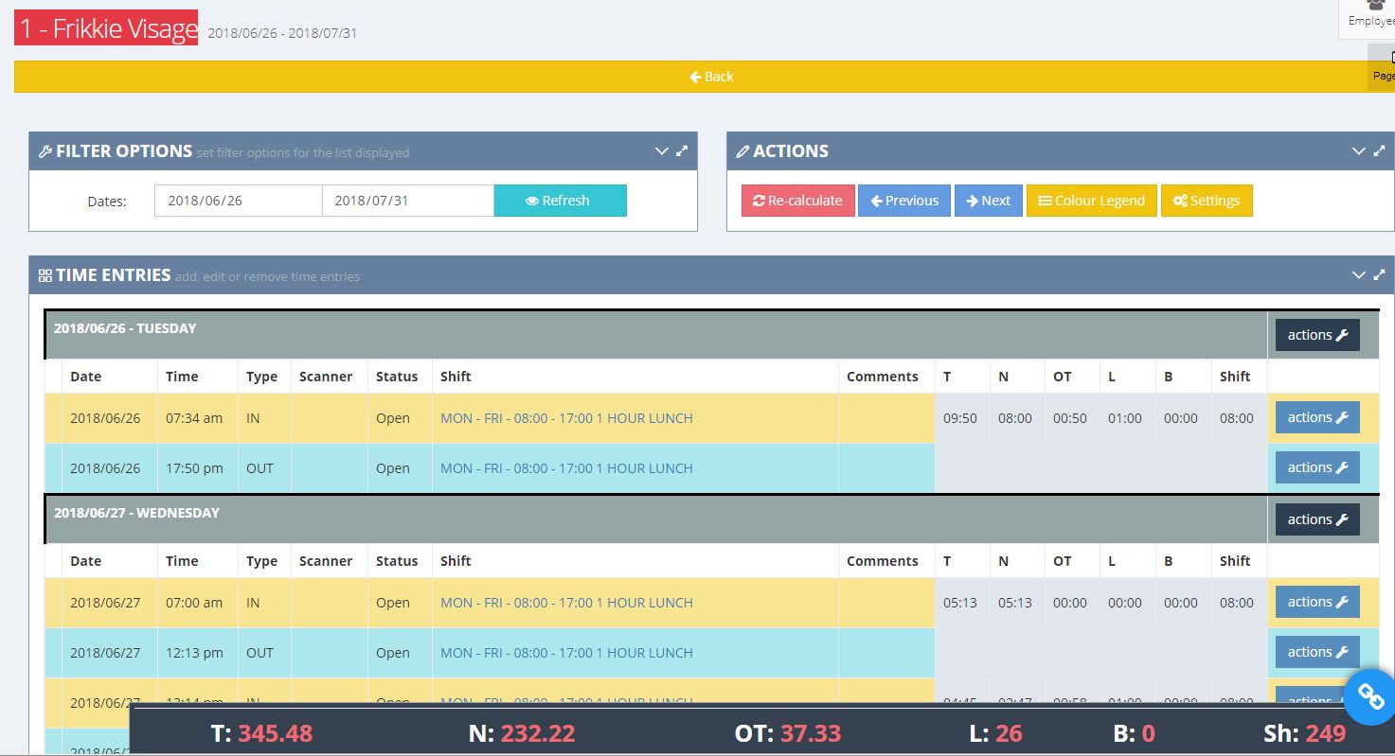Go to Previous period

(903, 201)
